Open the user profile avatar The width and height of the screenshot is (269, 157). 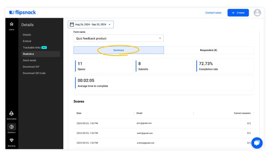tap(257, 12)
